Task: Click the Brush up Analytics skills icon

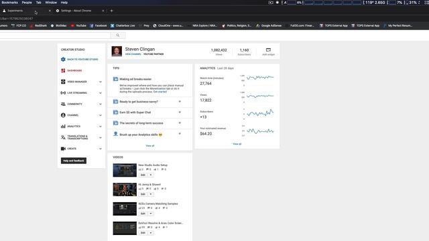Action: click(115, 134)
